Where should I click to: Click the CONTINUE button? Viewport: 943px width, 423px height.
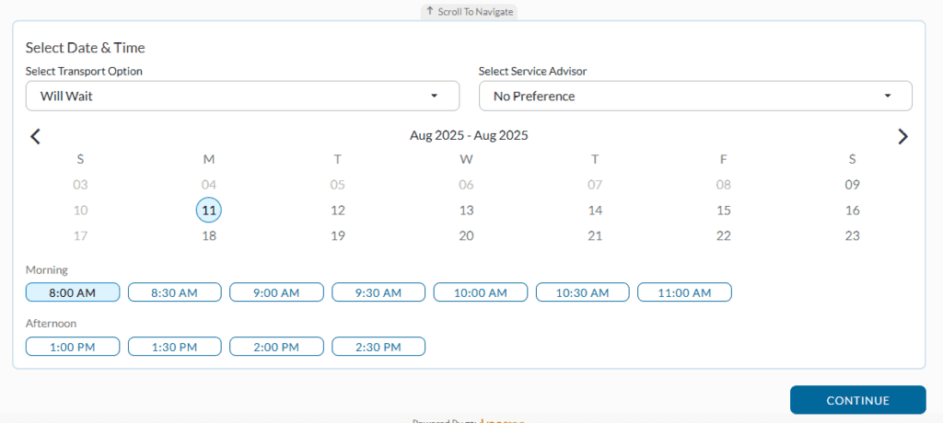click(x=857, y=400)
